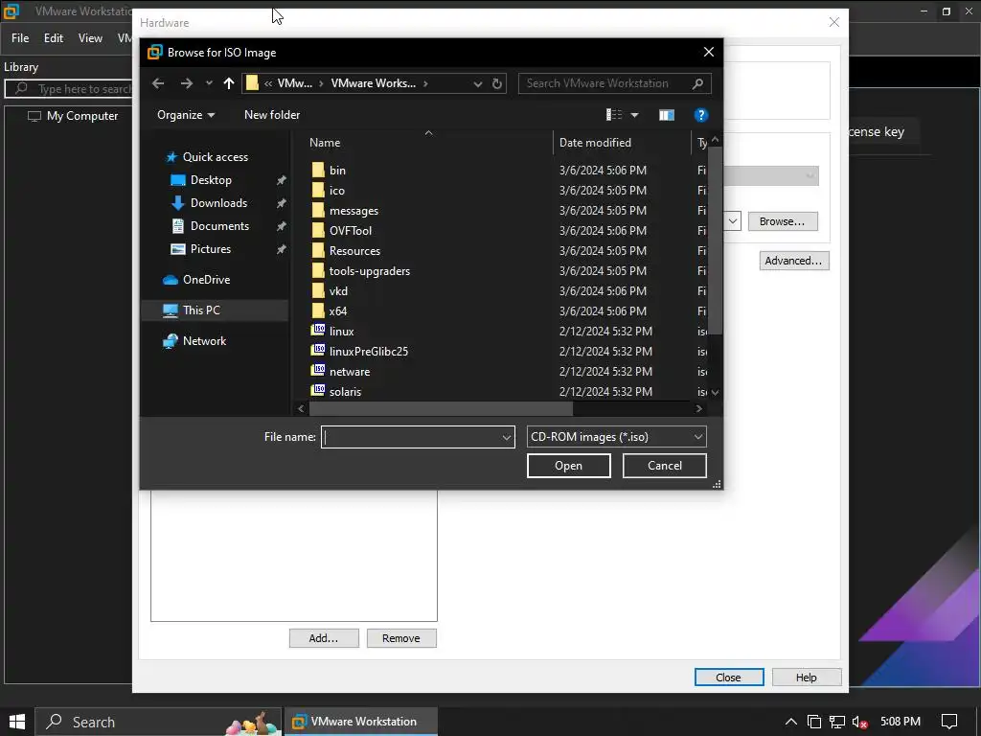981x736 pixels.
Task: Select the tools-upgraders folder
Action: (x=369, y=271)
